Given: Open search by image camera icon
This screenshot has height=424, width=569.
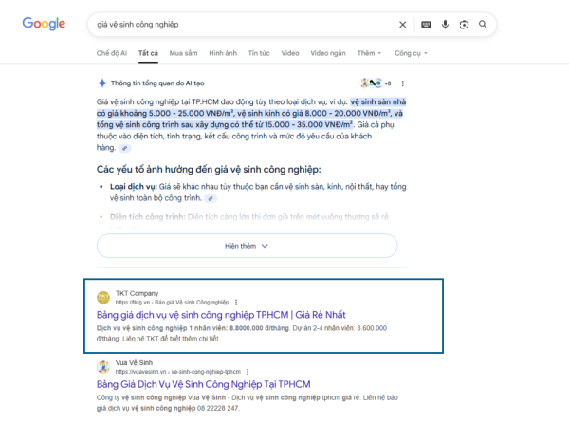Looking at the screenshot, I should (464, 25).
